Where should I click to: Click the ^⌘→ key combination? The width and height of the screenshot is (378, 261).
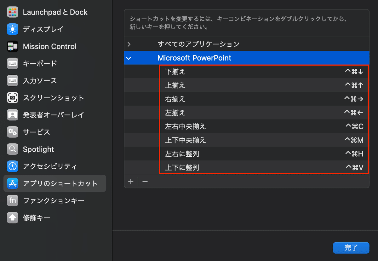click(x=354, y=99)
